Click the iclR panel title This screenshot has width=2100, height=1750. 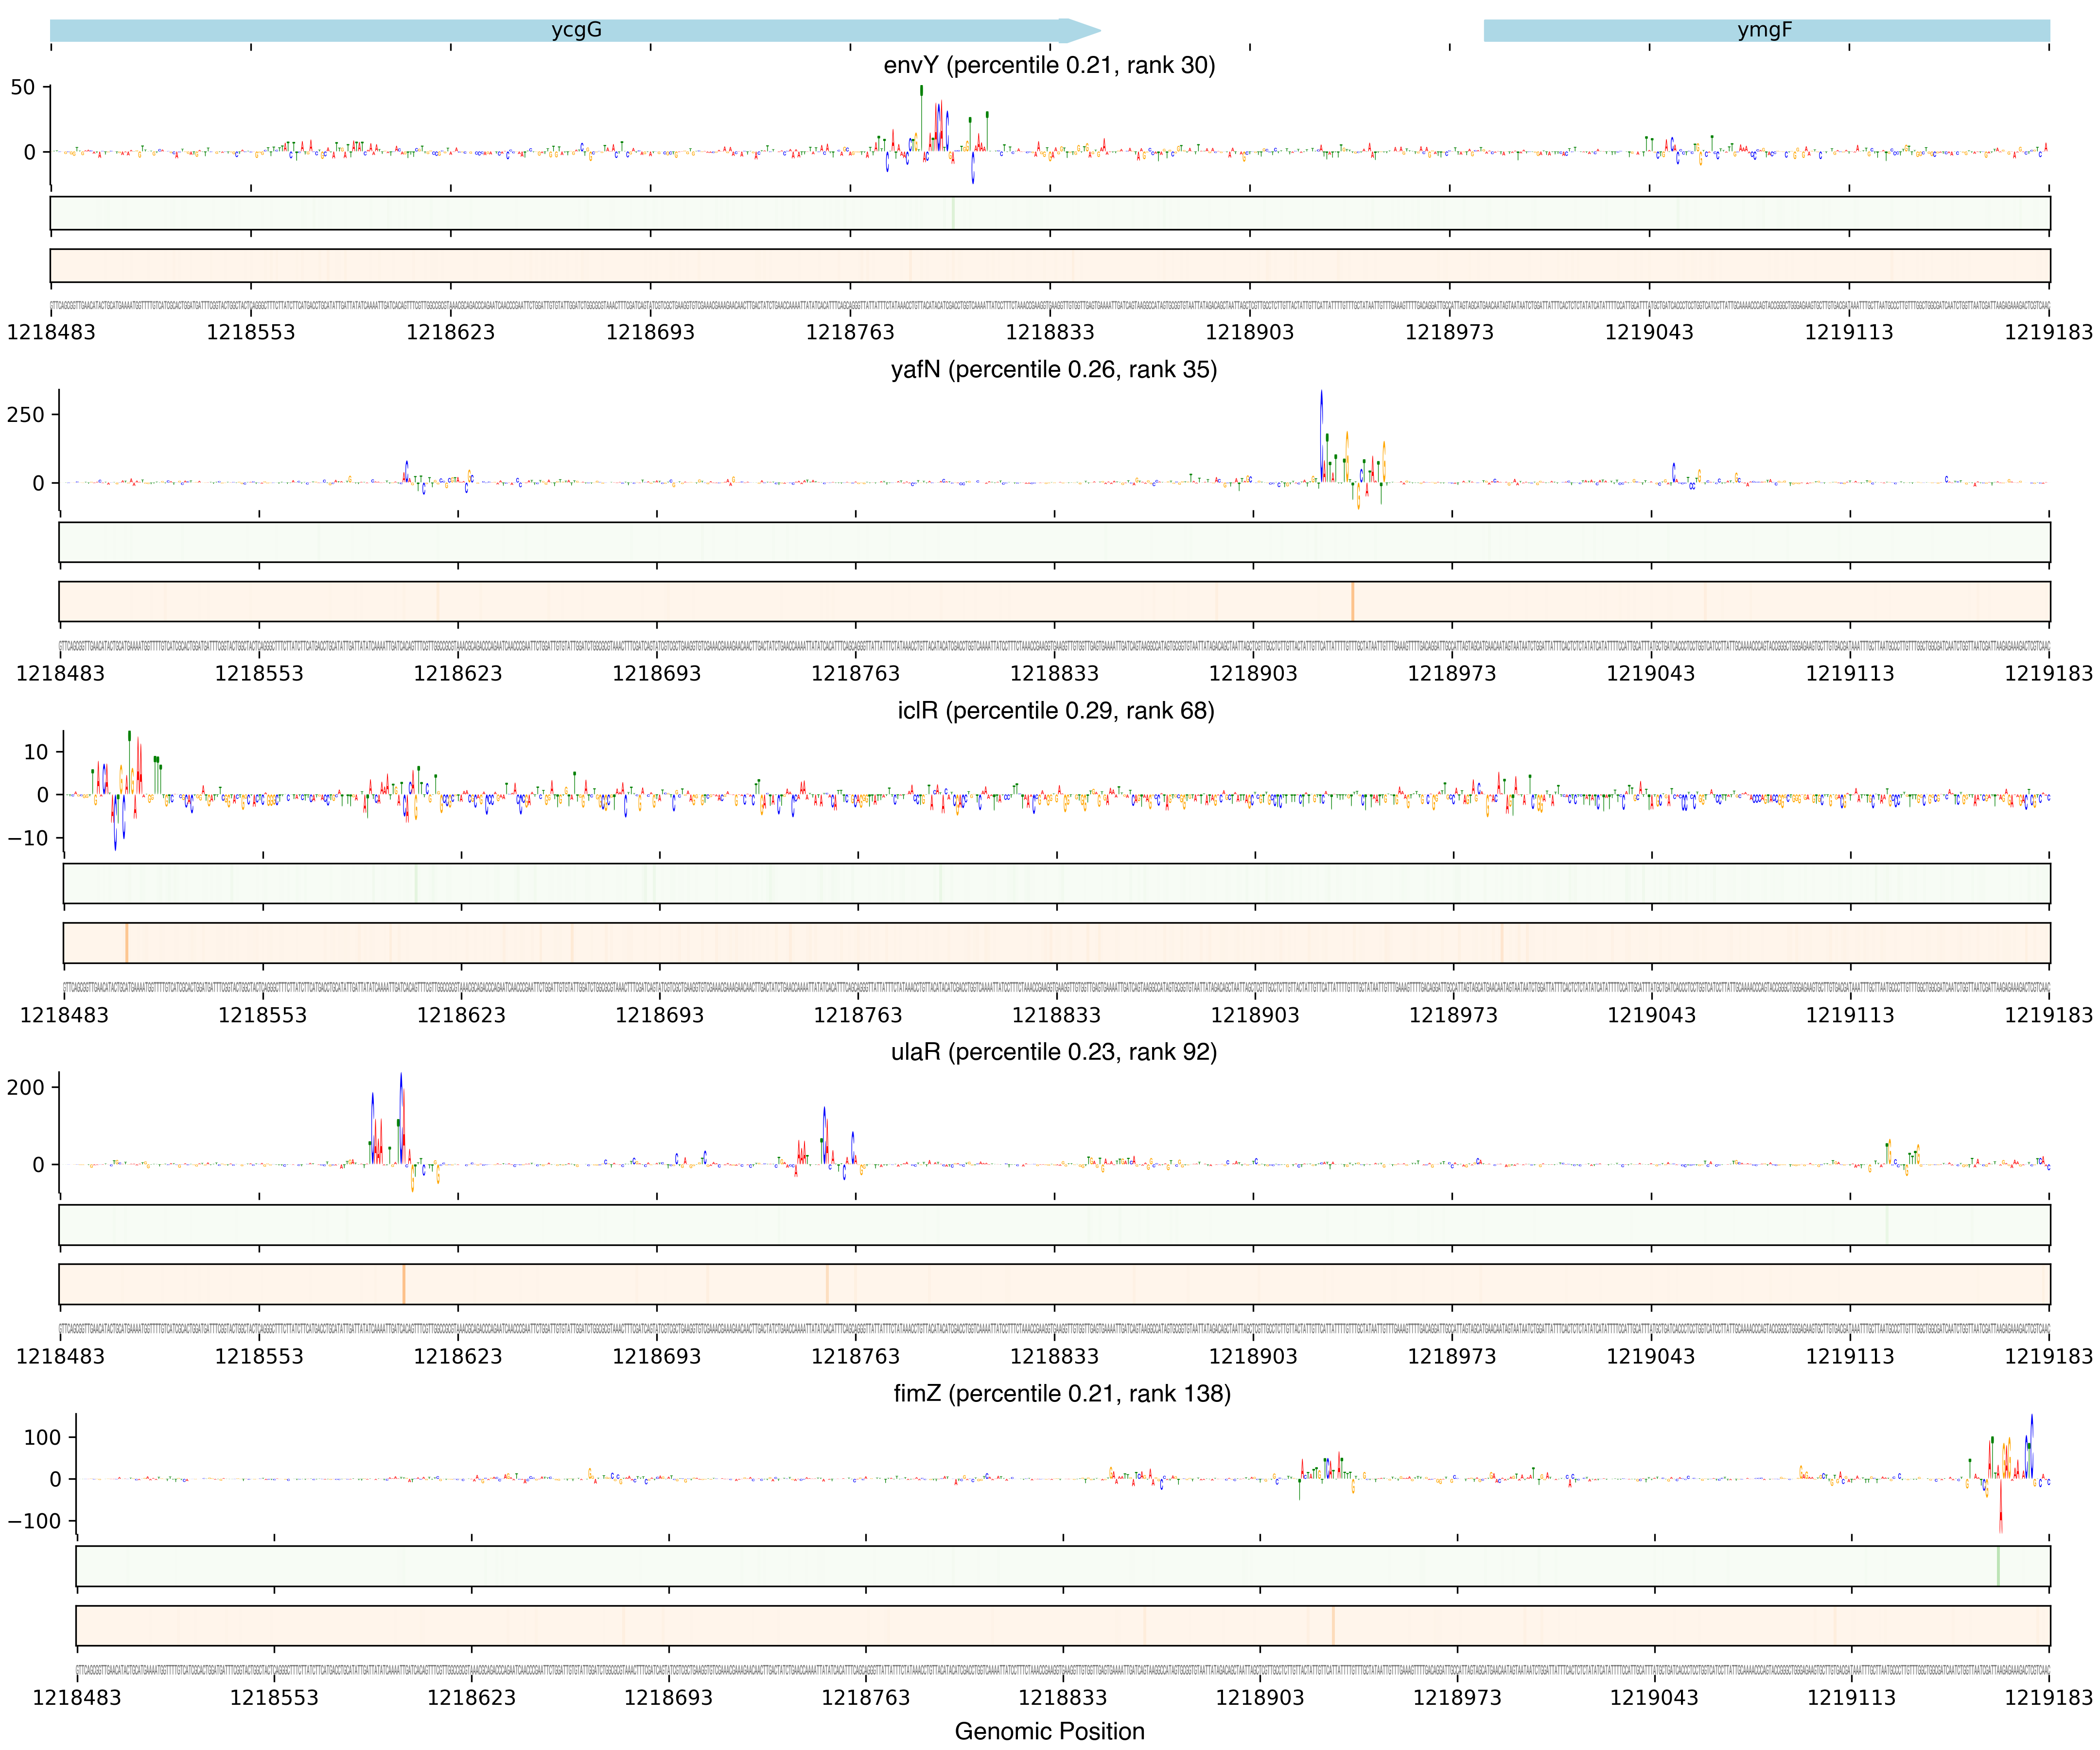pyautogui.click(x=1055, y=710)
